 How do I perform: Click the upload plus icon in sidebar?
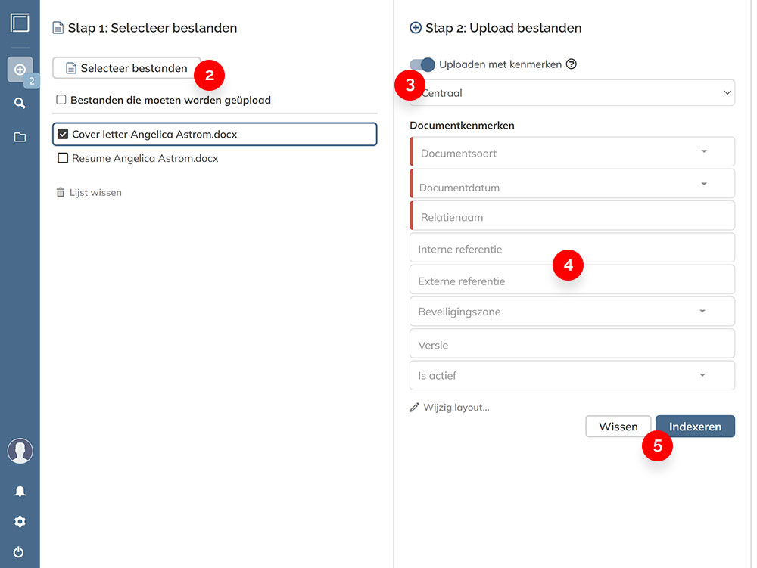click(x=20, y=70)
